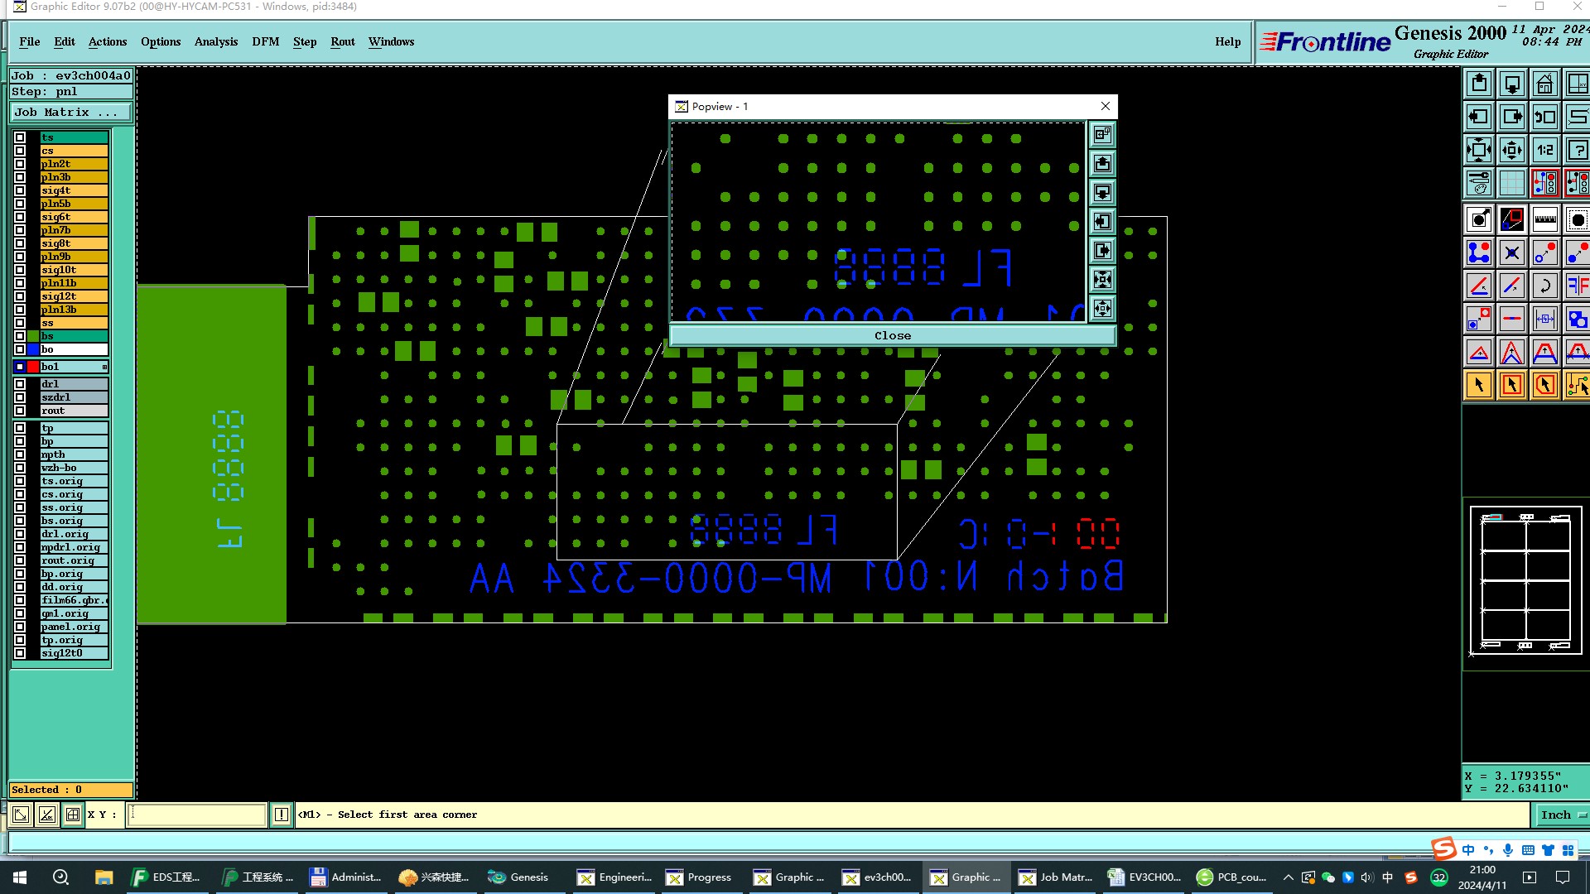Expand the bo1 layer options marker
Viewport: 1590px width, 894px height.
(x=104, y=367)
